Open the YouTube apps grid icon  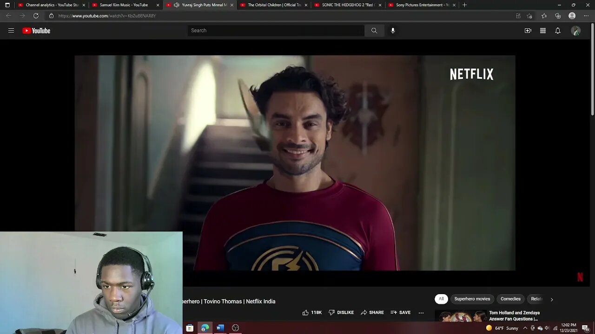pyautogui.click(x=543, y=31)
